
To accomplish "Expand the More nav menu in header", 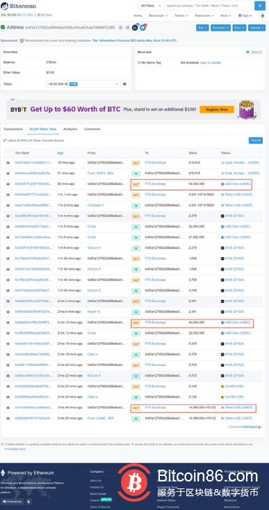I will point(226,15).
